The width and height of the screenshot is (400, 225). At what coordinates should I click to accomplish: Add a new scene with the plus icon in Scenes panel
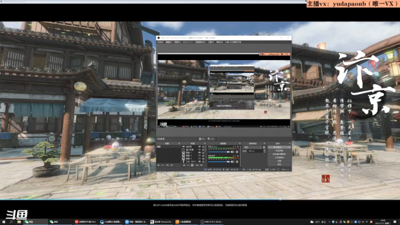pyautogui.click(x=158, y=165)
